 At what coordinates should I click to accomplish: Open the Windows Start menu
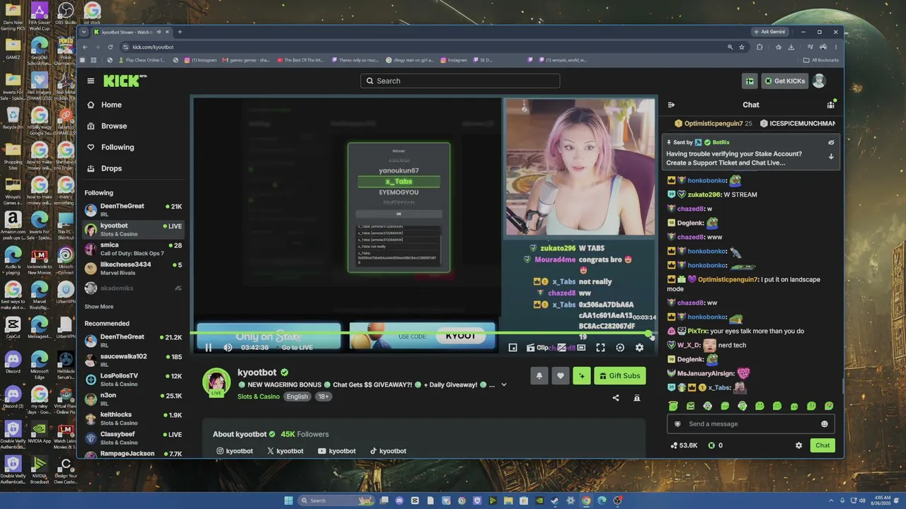point(288,501)
